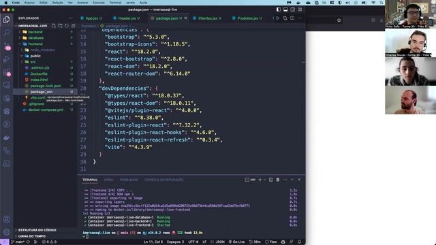Screen dimensions: 436x245
Task: Expand the ESTRUTURA DO CÓDIGO section
Action: pyautogui.click(x=37, y=230)
